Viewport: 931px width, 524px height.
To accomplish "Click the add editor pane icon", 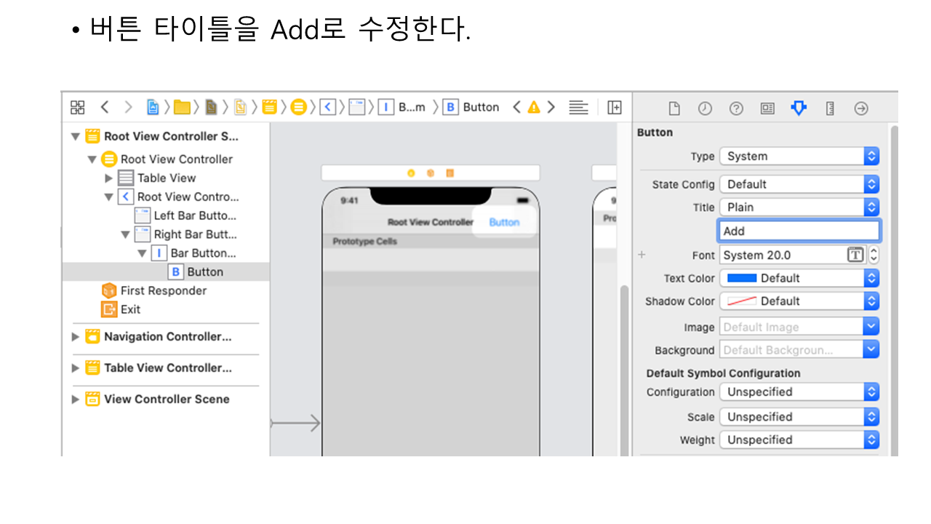I will [615, 108].
